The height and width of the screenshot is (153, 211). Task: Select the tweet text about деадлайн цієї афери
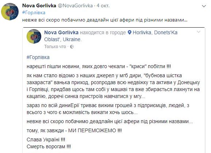pos(105,20)
